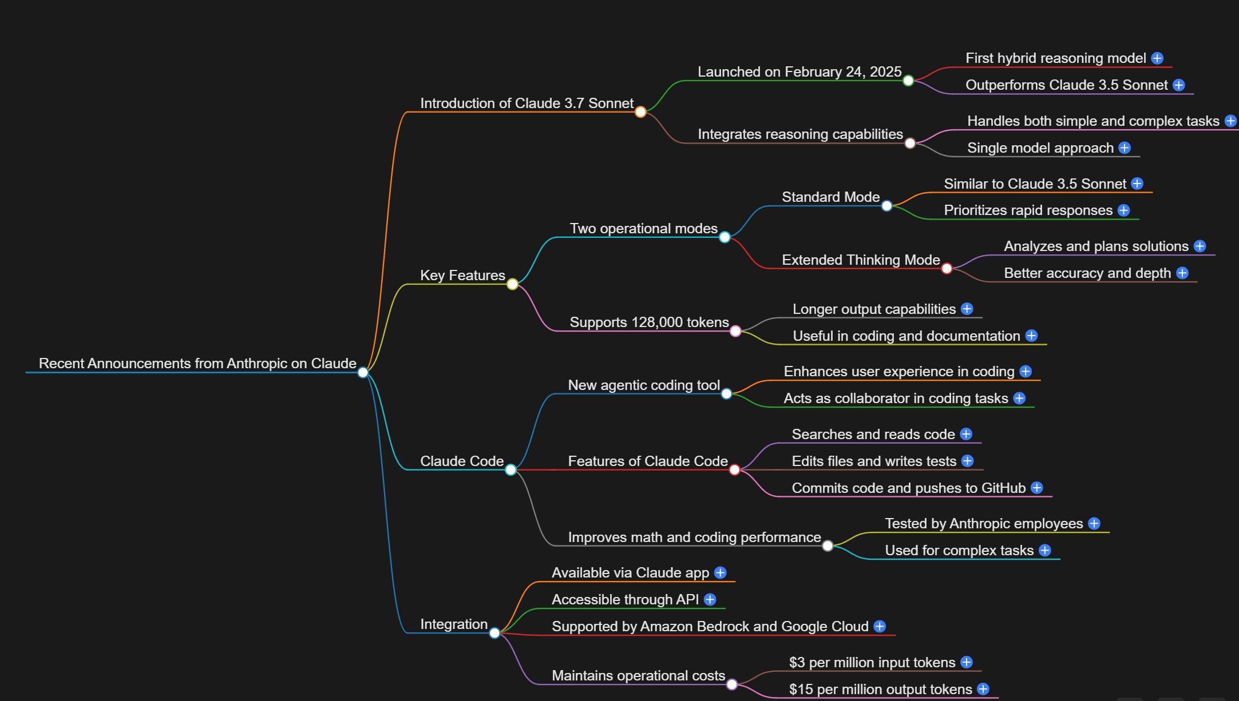Screen dimensions: 1239x701
Task: Click plus next to Edits files and writes tests
Action: point(968,461)
